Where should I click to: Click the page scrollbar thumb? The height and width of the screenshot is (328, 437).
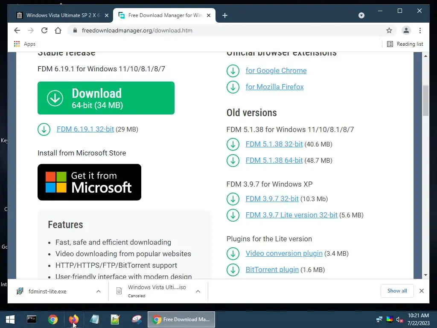coord(425,100)
